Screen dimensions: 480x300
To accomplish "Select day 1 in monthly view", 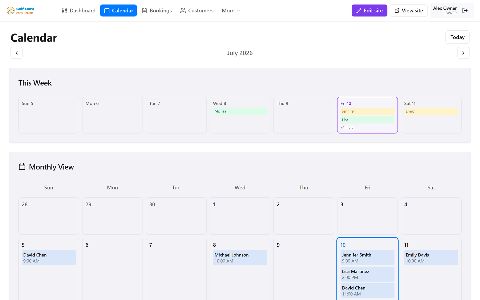I will tap(240, 216).
